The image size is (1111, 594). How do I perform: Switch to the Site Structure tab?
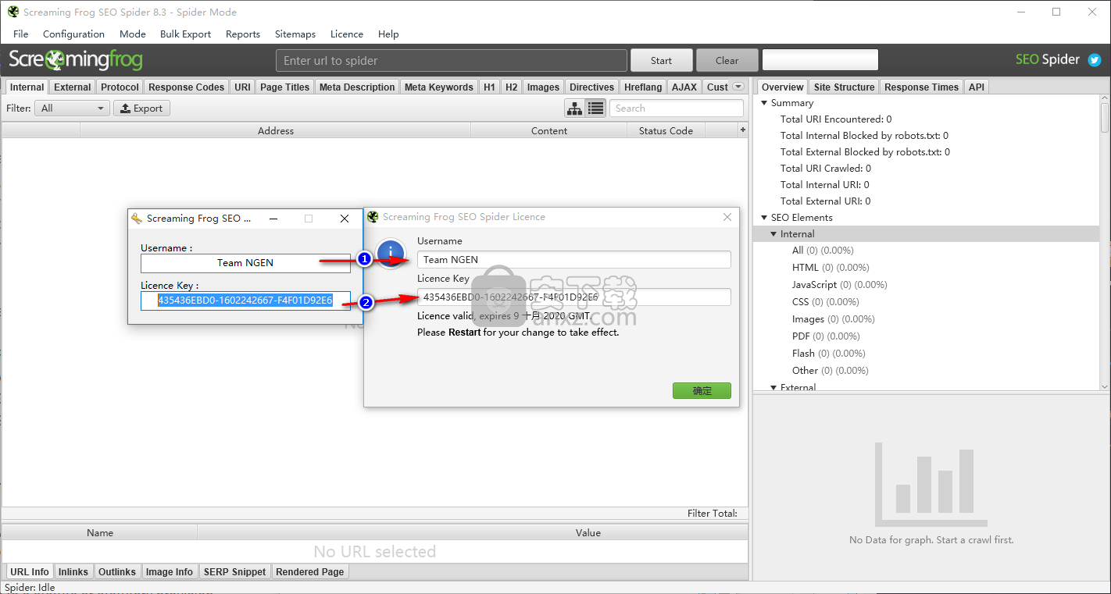[844, 87]
